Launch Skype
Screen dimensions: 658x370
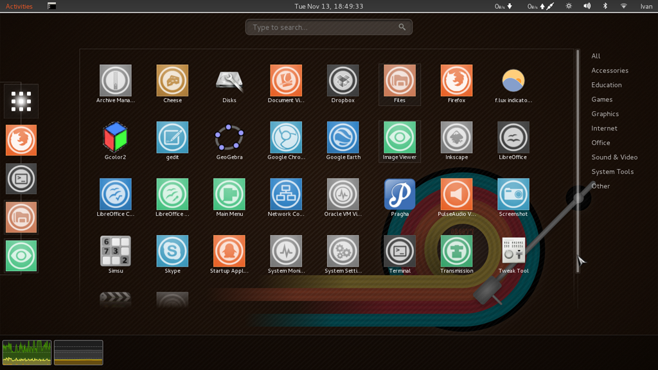click(x=172, y=254)
